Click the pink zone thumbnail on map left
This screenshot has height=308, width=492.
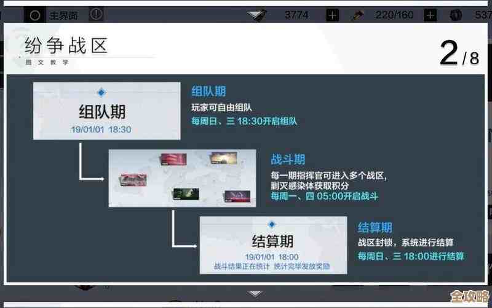[x=133, y=180]
